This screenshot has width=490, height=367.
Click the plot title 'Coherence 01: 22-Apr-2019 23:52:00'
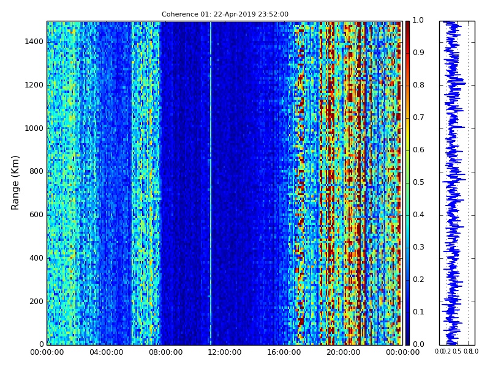pyautogui.click(x=225, y=14)
